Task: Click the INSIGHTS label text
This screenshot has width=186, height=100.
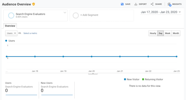Action: pyautogui.click(x=177, y=4)
